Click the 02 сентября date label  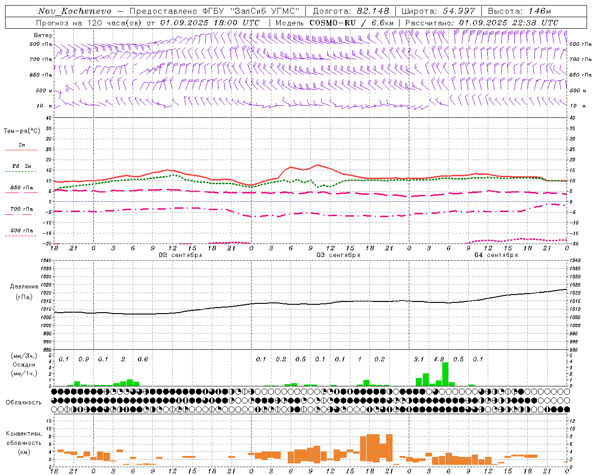[x=180, y=255]
